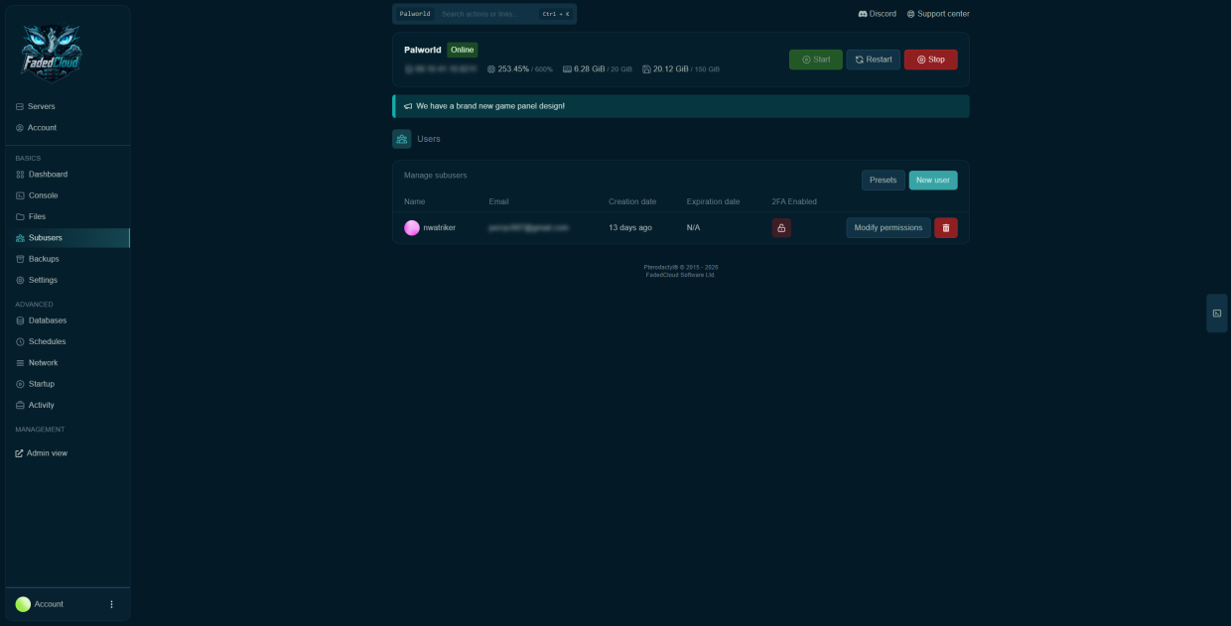The width and height of the screenshot is (1231, 626).
Task: Click the Online status badge
Action: click(x=462, y=50)
